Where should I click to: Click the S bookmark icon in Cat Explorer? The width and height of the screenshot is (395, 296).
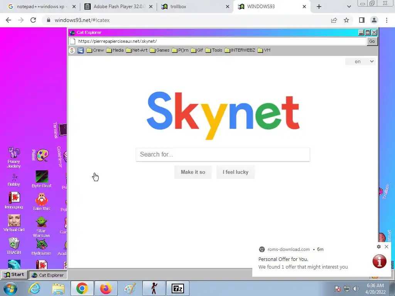pyautogui.click(x=72, y=50)
